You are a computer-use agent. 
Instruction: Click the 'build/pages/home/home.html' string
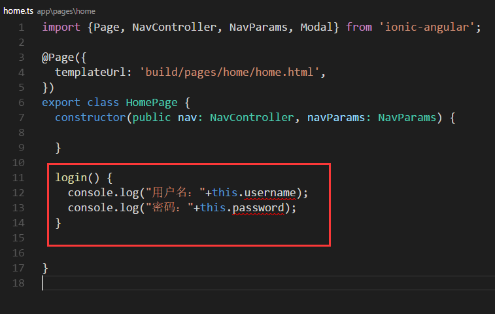229,73
